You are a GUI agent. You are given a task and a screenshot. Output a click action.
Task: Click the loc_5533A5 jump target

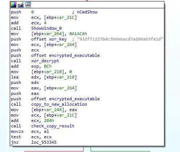[44, 142]
